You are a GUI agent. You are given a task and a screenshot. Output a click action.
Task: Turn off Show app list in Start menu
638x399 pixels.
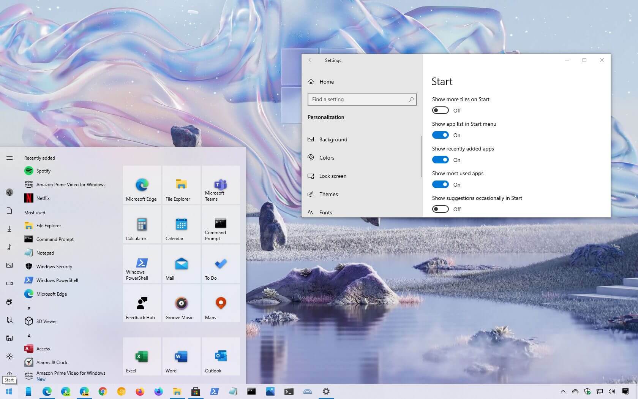click(x=441, y=135)
